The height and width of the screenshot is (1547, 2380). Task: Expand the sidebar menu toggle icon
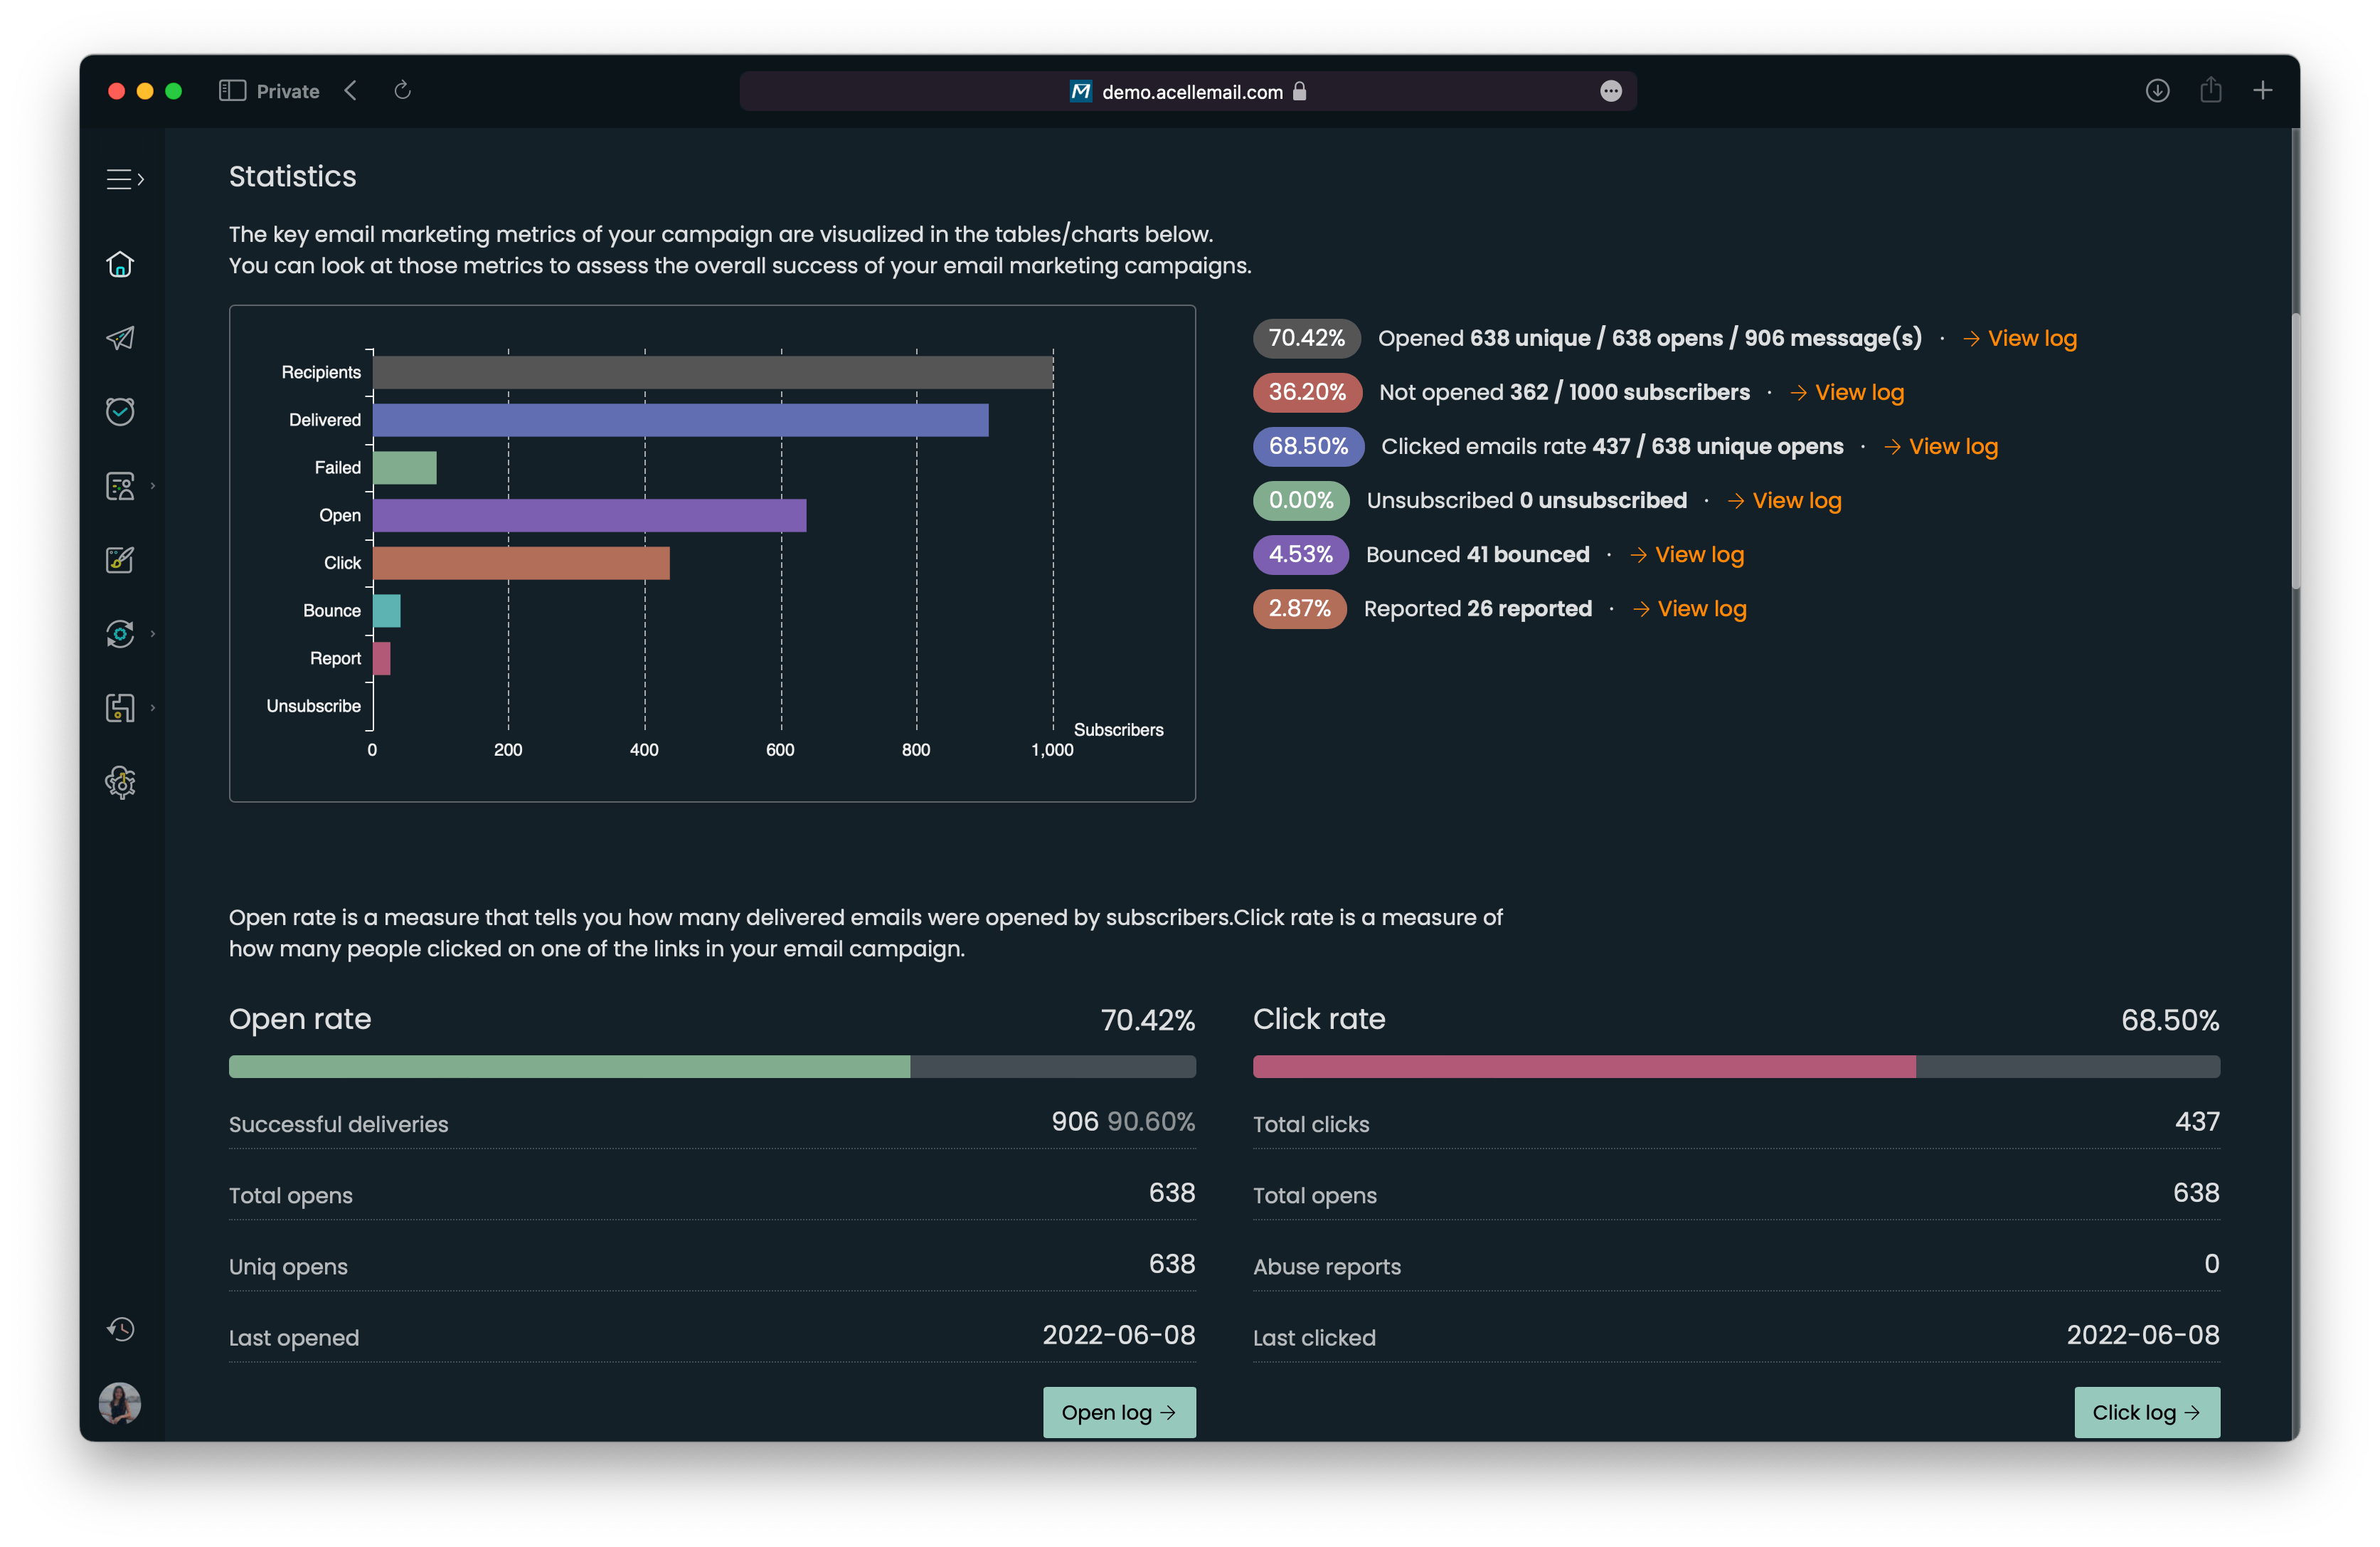click(x=125, y=179)
